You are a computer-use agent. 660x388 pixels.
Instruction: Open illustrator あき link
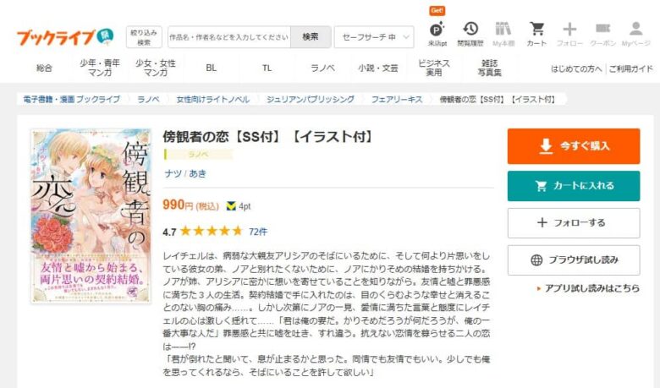(197, 173)
